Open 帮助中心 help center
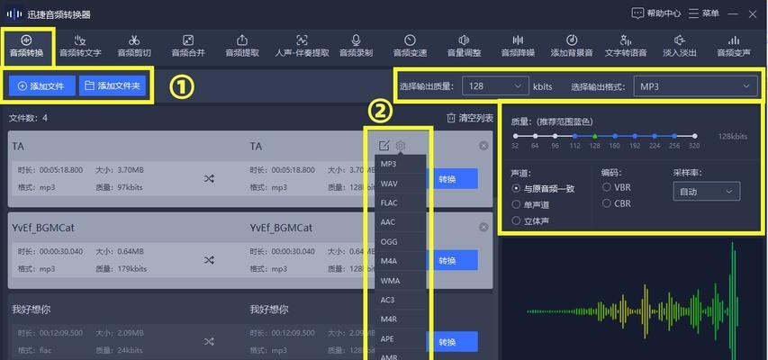Image resolution: width=768 pixels, height=360 pixels. point(655,13)
